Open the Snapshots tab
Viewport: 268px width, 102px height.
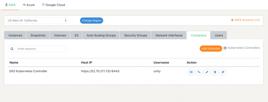tap(38, 35)
